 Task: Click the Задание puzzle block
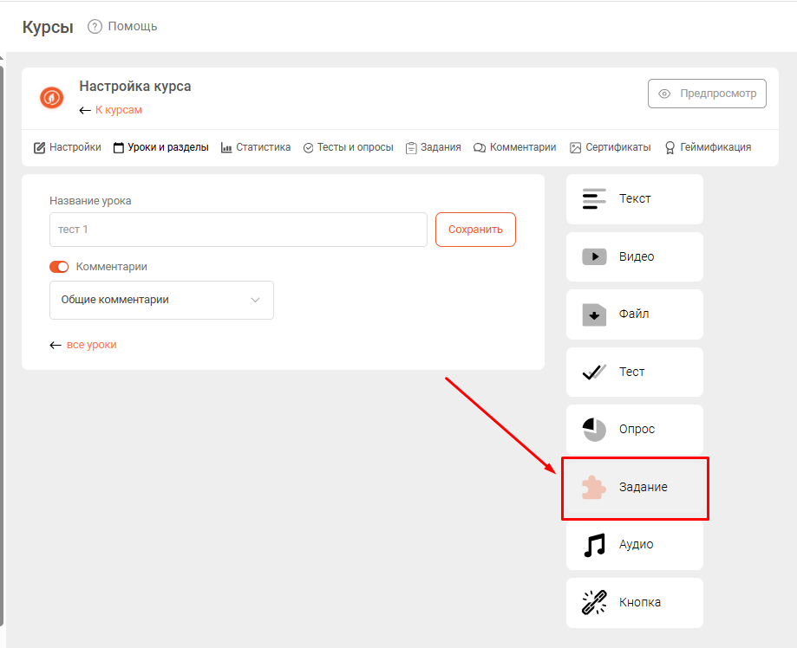(x=635, y=488)
